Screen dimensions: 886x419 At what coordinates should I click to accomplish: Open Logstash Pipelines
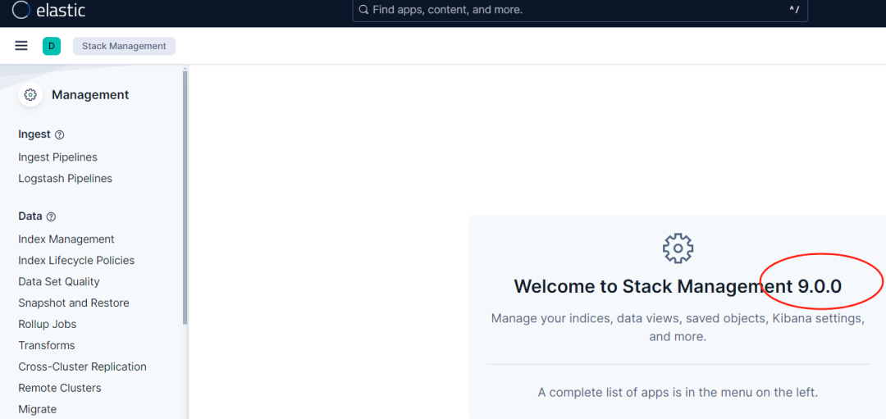pyautogui.click(x=65, y=179)
